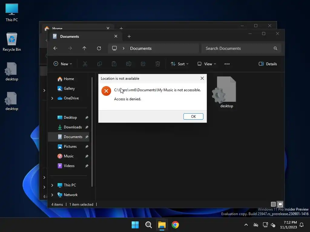Click the Copy toolbar icon
Image resolution: width=310 pixels, height=232 pixels.
100,64
